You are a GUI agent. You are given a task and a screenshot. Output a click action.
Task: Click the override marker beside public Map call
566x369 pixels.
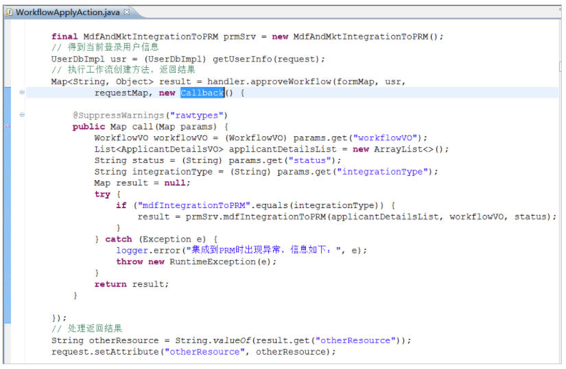(8, 126)
